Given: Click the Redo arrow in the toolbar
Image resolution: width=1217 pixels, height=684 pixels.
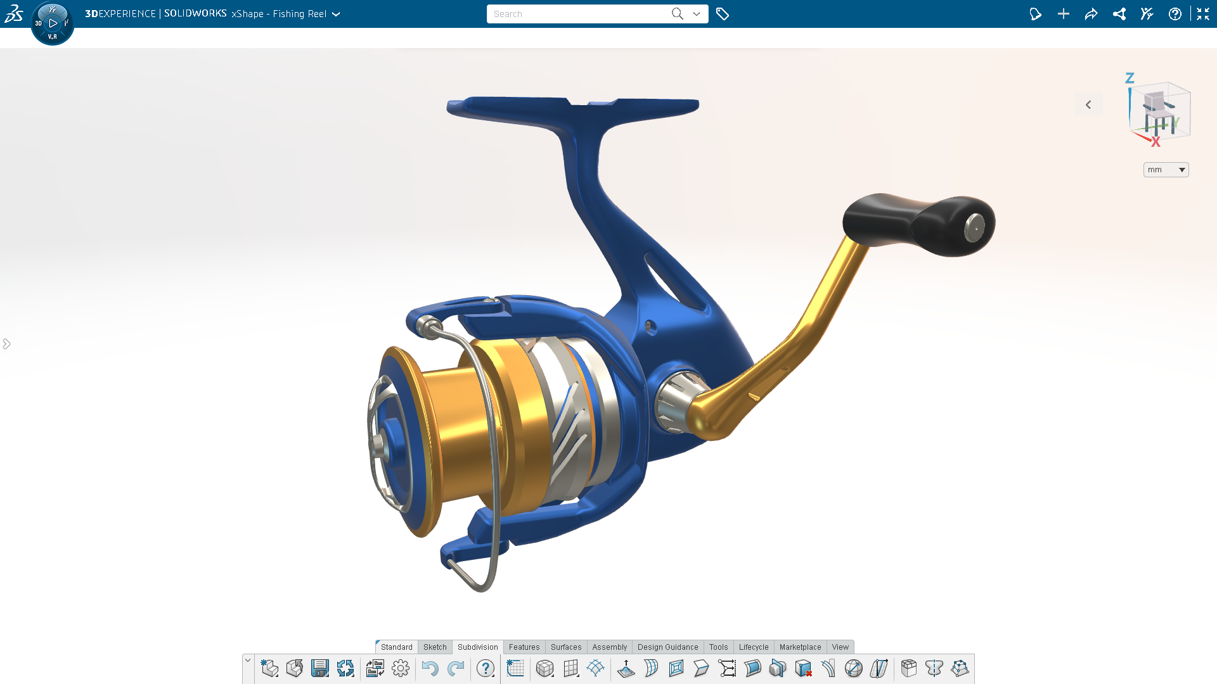Looking at the screenshot, I should 456,669.
